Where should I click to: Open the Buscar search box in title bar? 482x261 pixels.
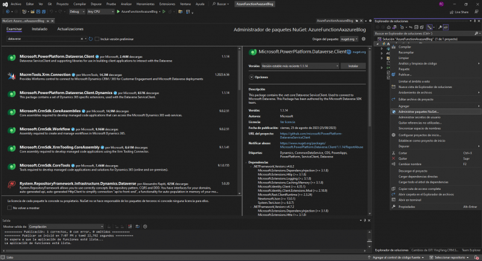221,4
